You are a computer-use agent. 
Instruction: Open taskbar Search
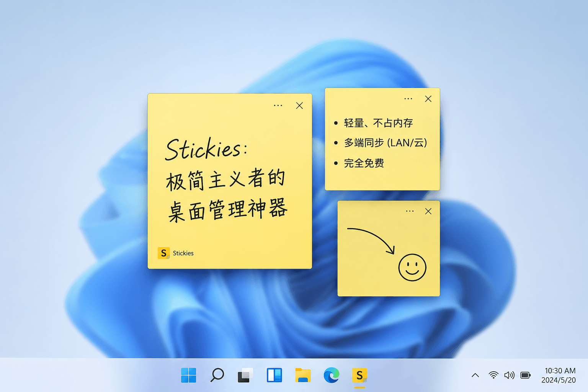tap(217, 375)
